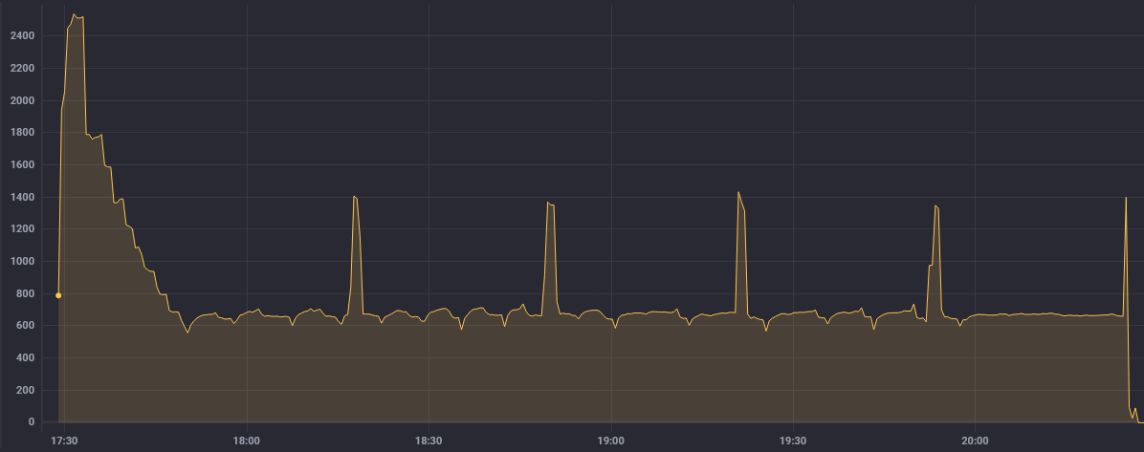Click the 800 y-axis label
Image resolution: width=1144 pixels, height=452 pixels.
pos(26,293)
